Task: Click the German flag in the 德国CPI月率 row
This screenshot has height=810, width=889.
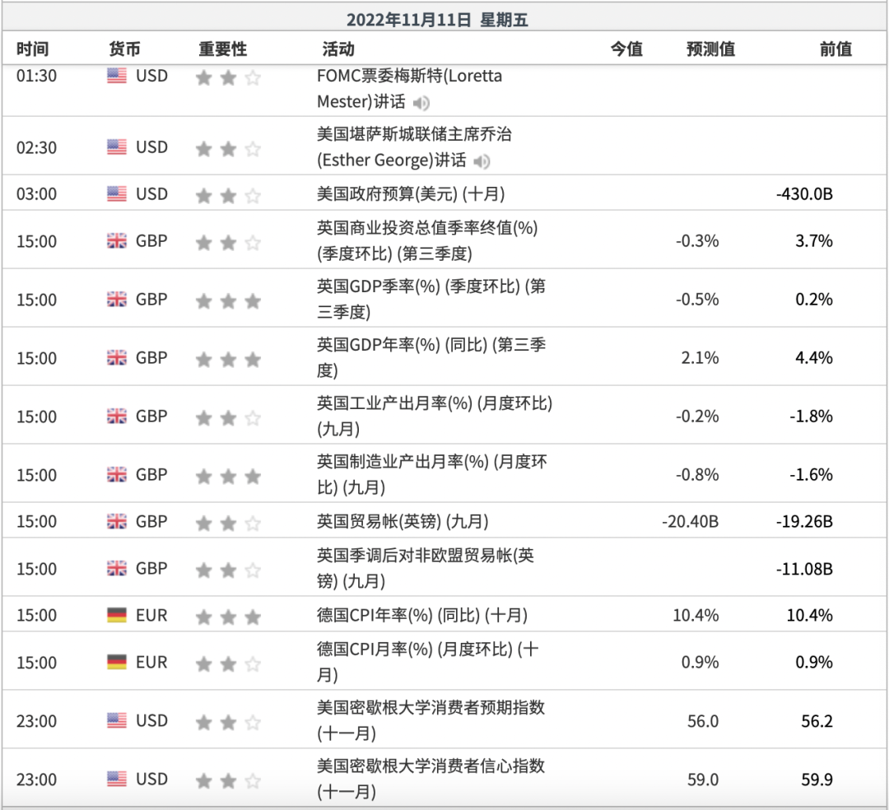Action: point(117,662)
